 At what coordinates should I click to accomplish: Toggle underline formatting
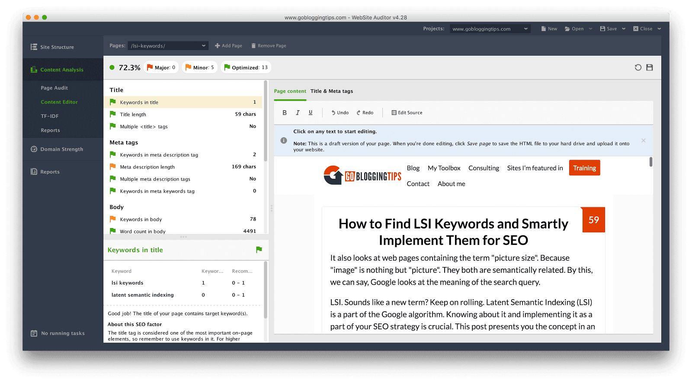(311, 113)
